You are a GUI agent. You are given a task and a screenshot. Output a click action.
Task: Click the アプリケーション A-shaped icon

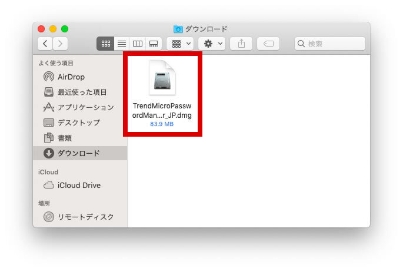pos(49,107)
